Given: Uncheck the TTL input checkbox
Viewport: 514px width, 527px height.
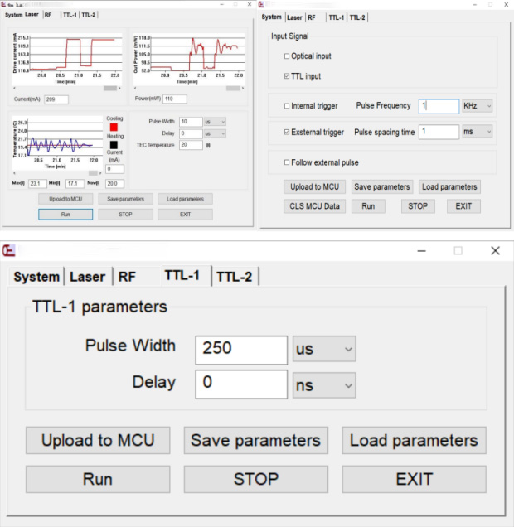Looking at the screenshot, I should click(288, 76).
